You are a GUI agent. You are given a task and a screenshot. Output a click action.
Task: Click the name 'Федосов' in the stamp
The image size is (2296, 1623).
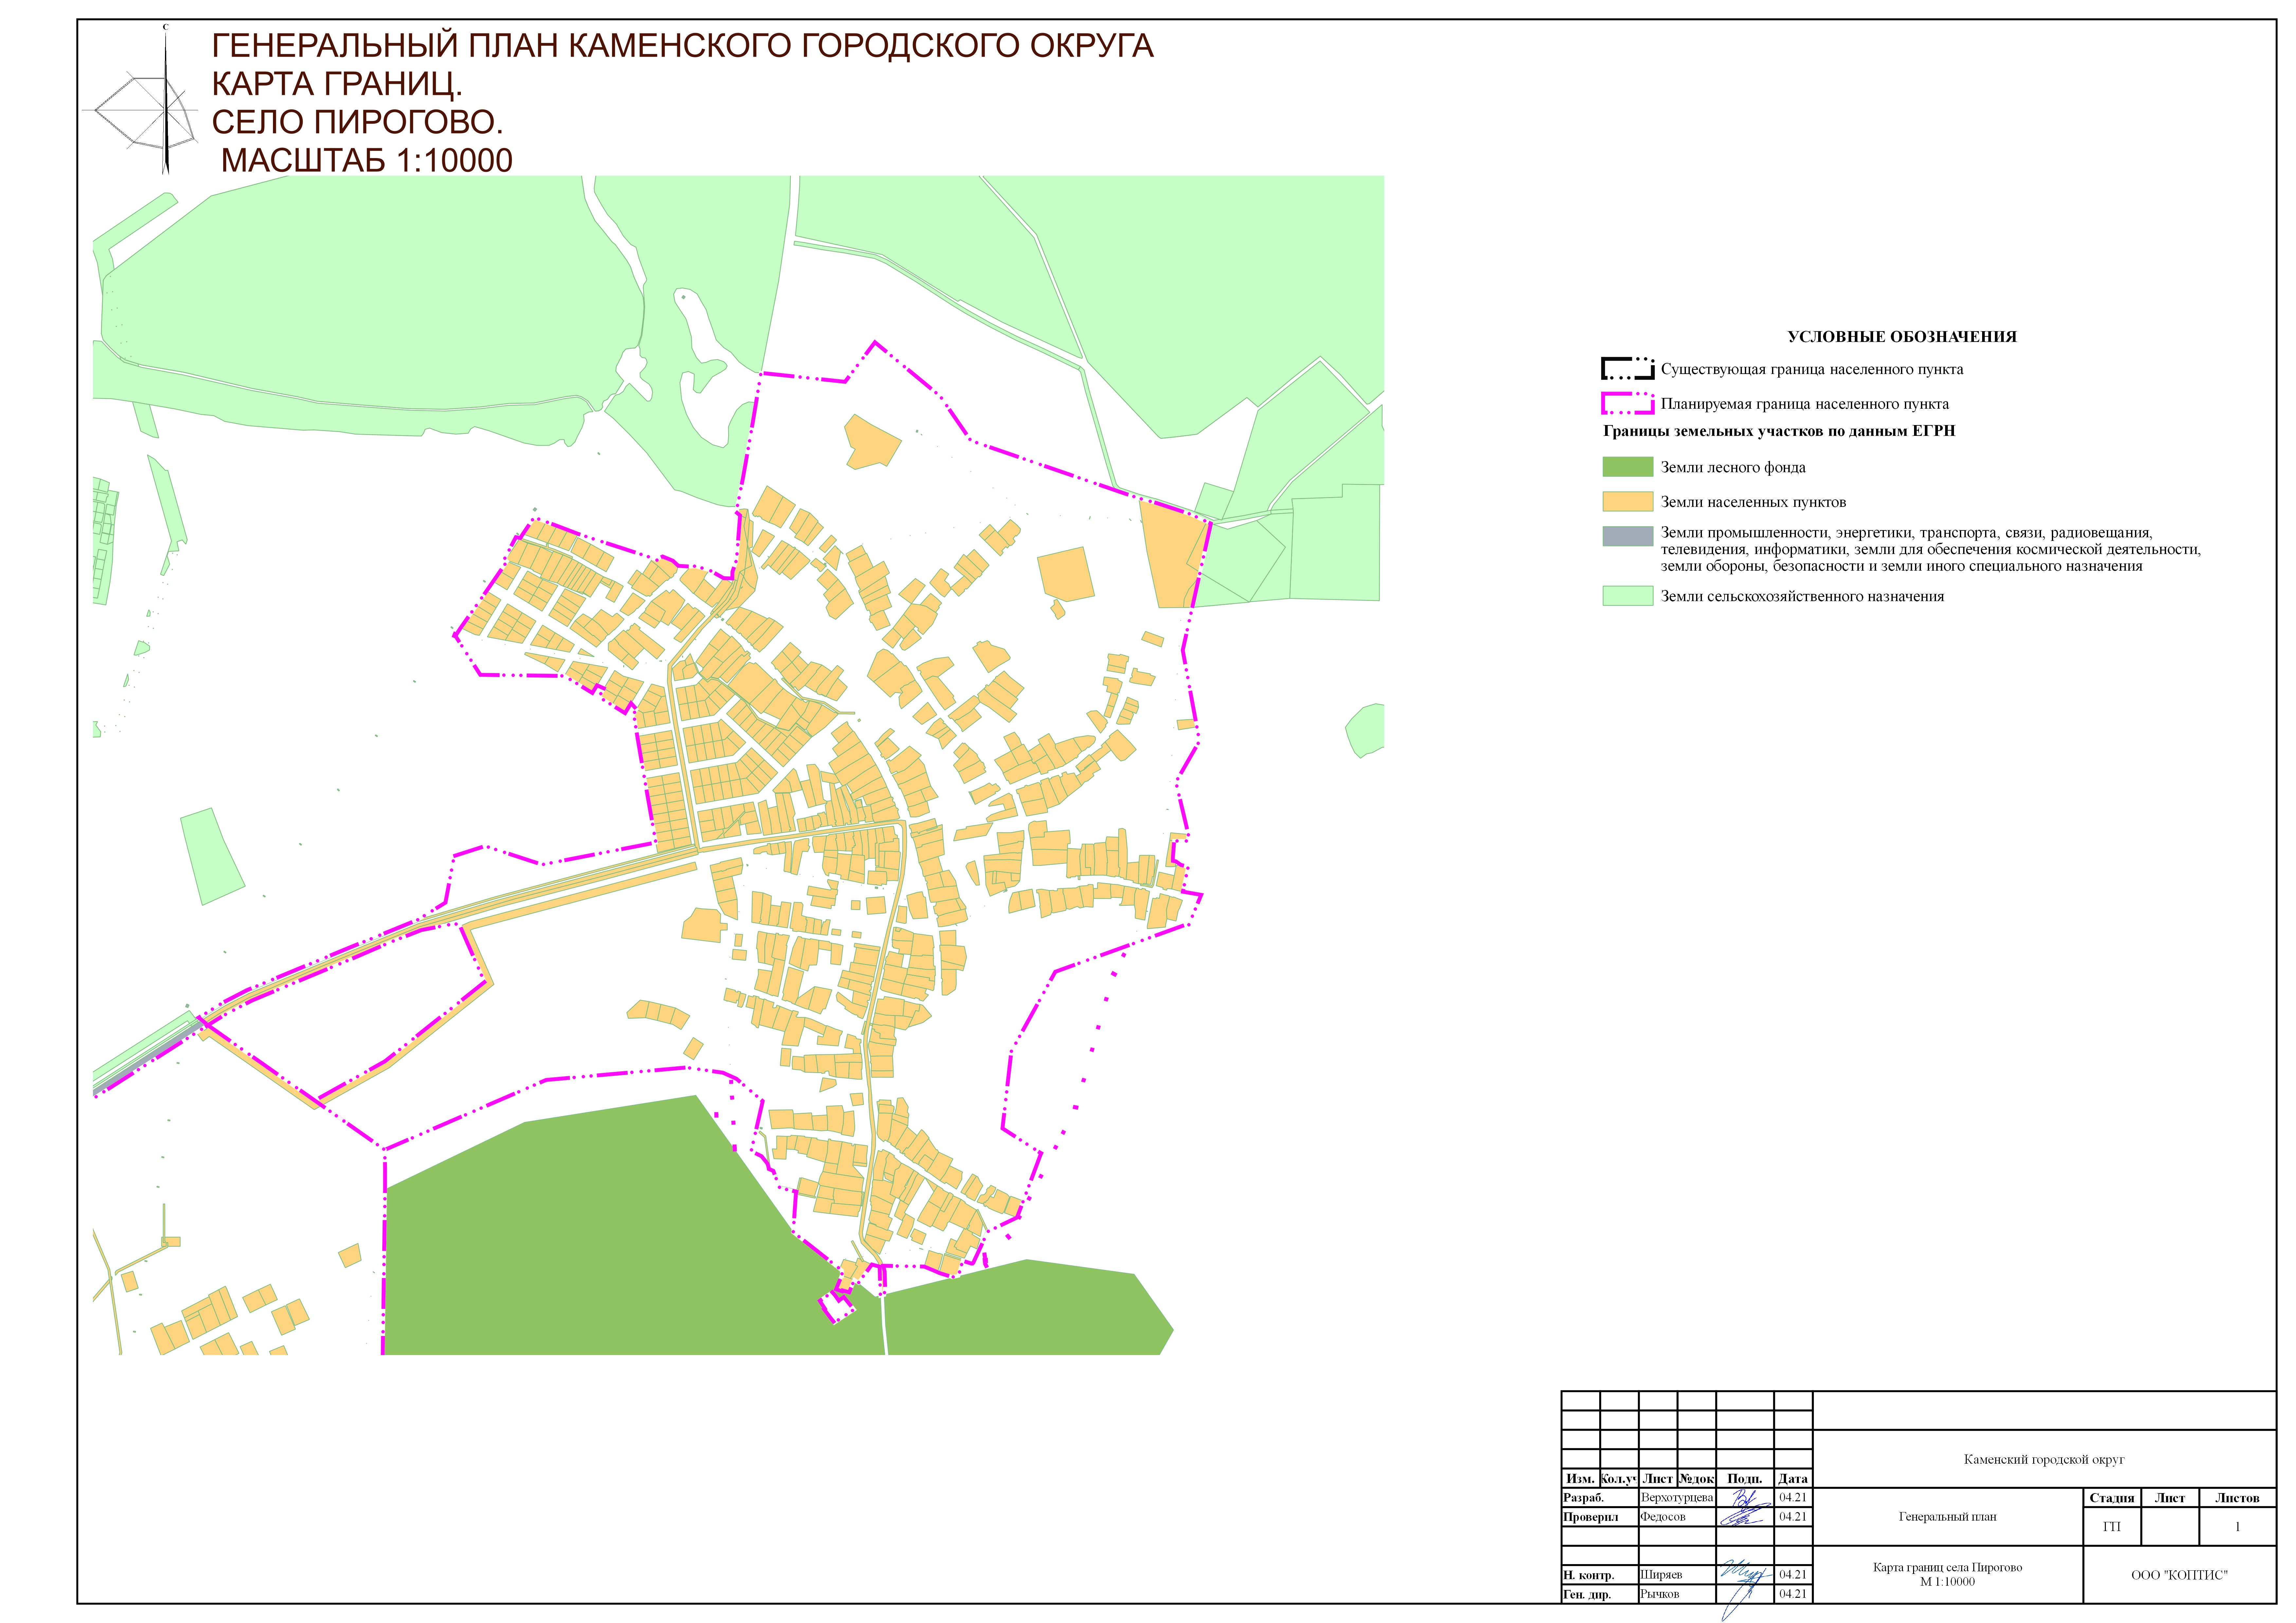coord(1663,1517)
